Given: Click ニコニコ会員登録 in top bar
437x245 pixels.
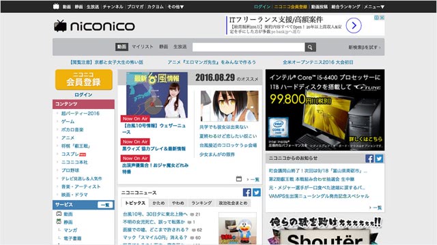Looking at the screenshot, I should coord(291,7).
